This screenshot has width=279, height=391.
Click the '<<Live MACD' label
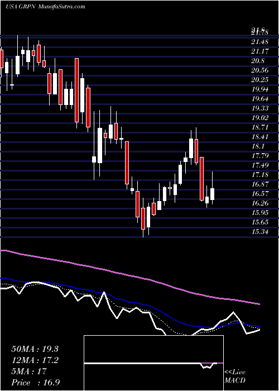click(235, 376)
